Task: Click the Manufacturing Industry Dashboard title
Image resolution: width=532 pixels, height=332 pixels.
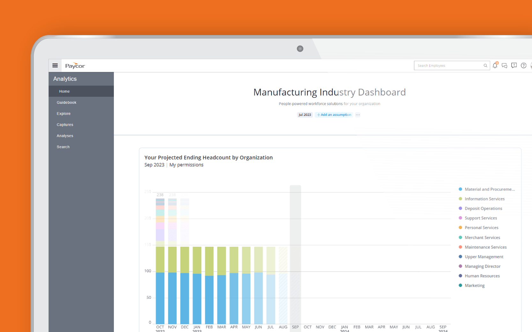Action: coord(329,92)
